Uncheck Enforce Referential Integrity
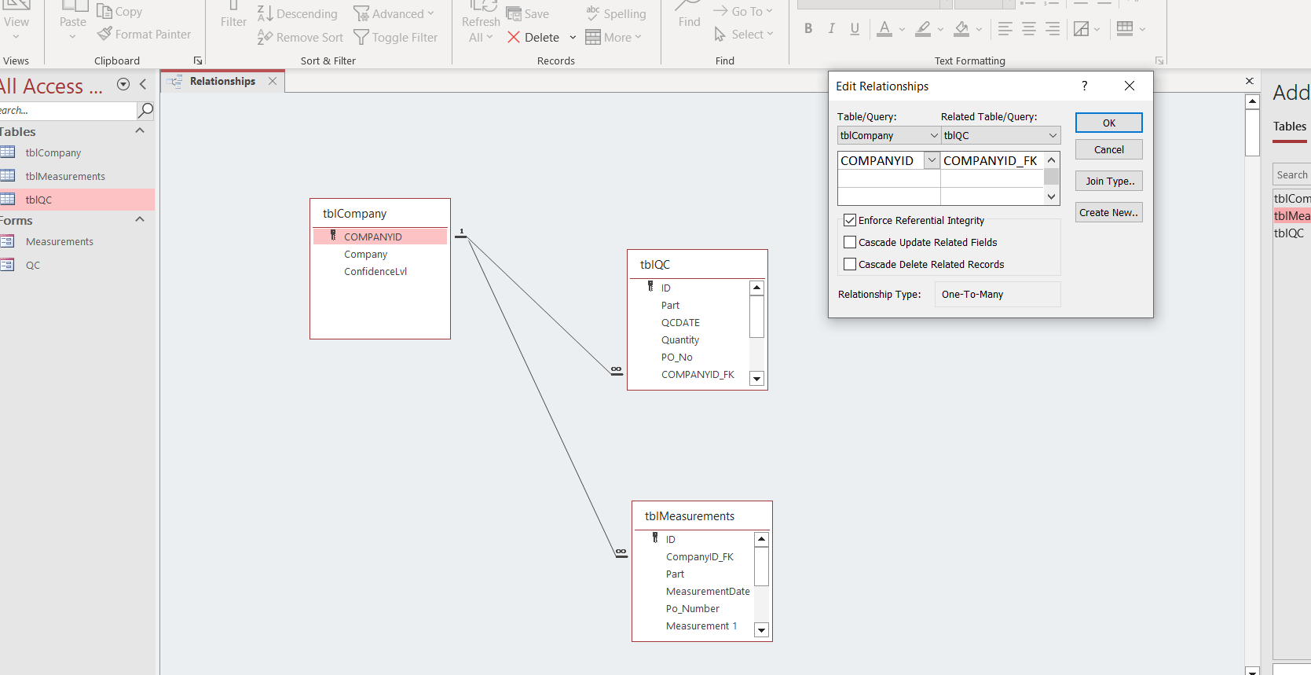 pos(850,221)
